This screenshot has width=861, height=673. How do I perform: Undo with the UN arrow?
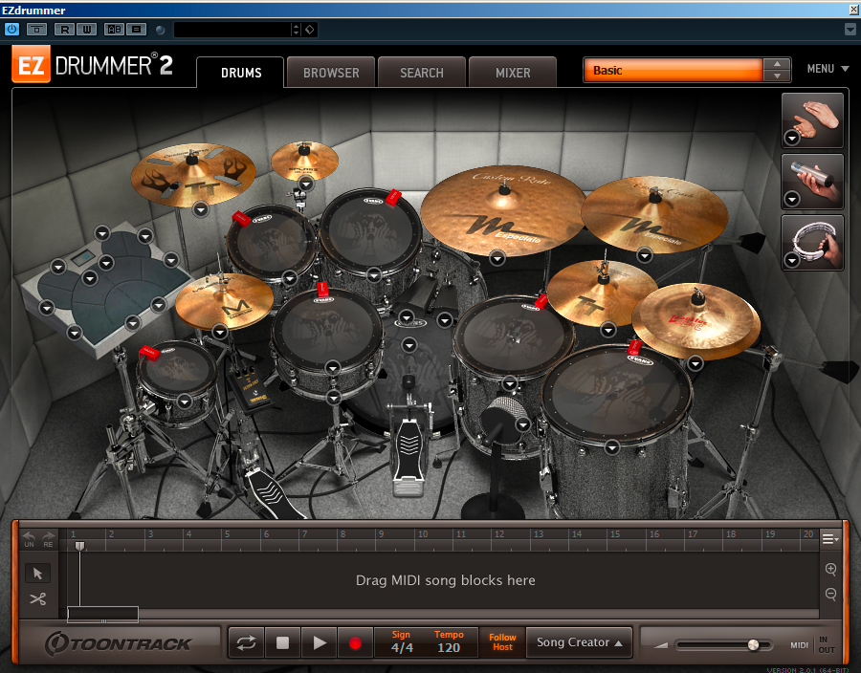(29, 539)
